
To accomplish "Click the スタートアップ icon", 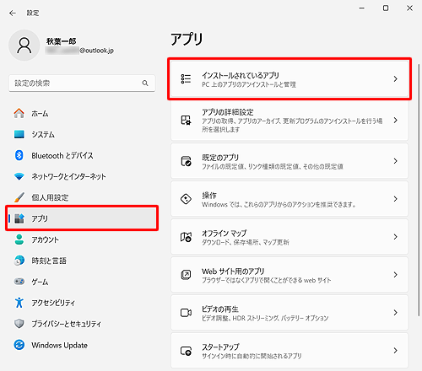I will (x=186, y=351).
